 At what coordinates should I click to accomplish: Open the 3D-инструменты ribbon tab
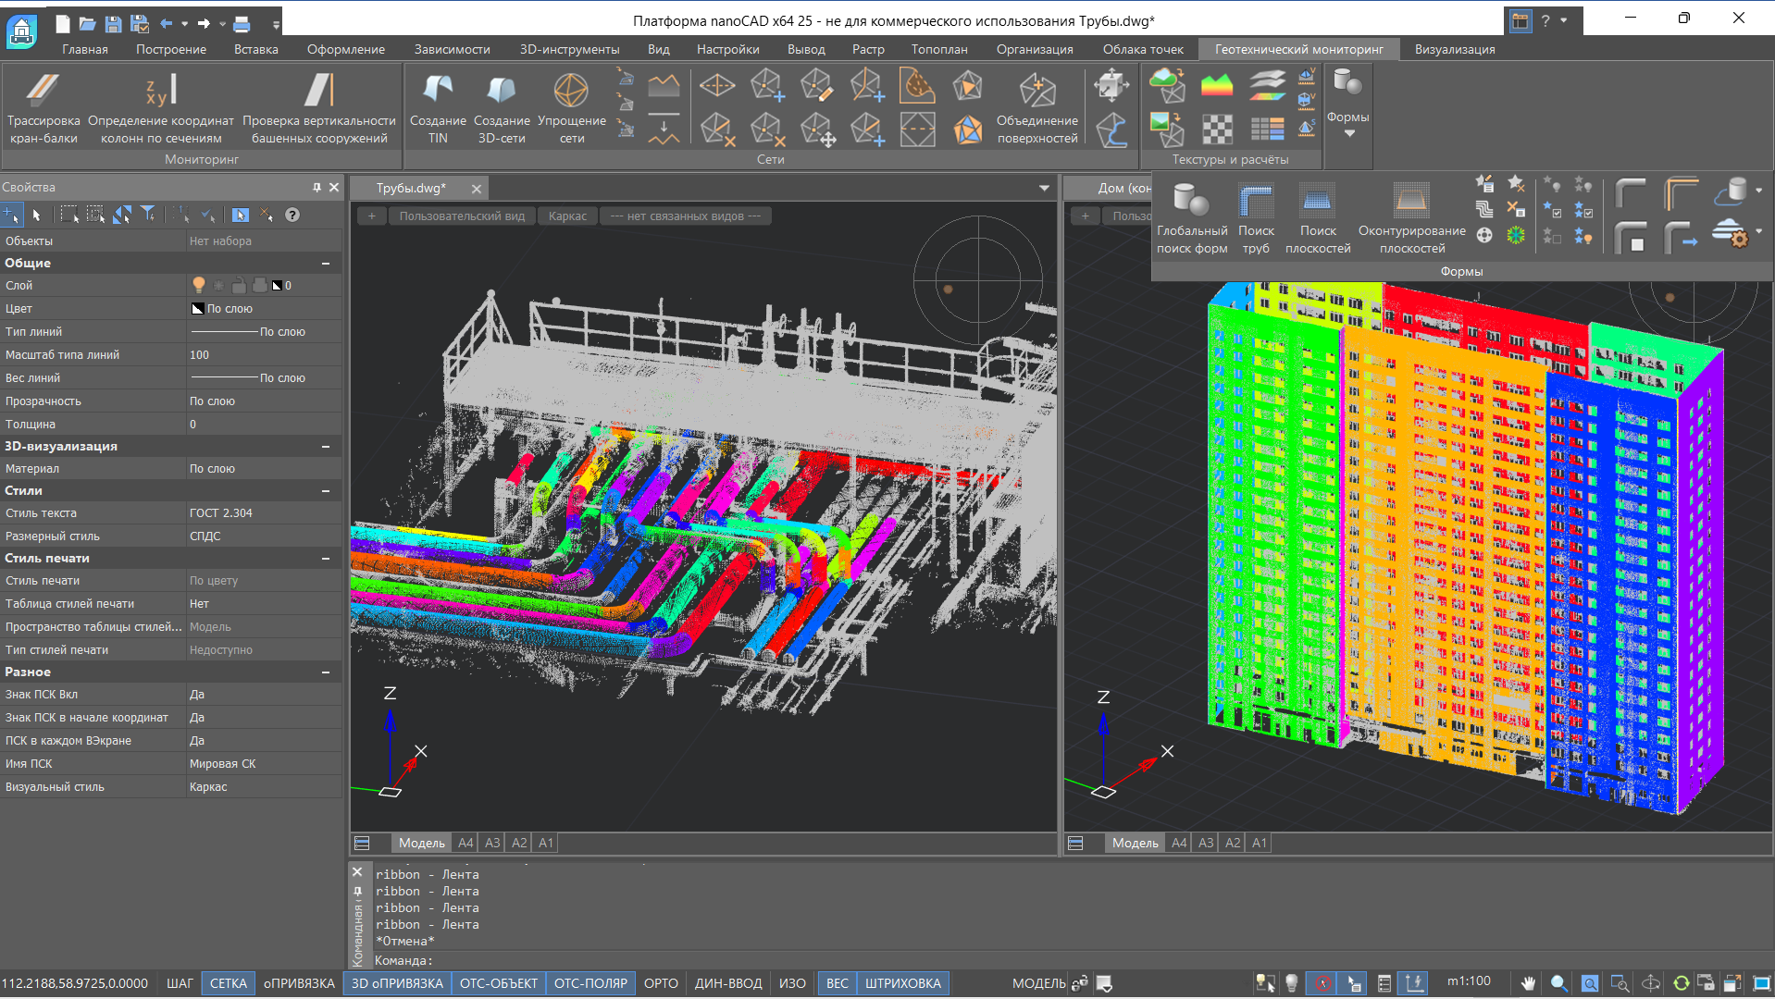click(x=569, y=49)
